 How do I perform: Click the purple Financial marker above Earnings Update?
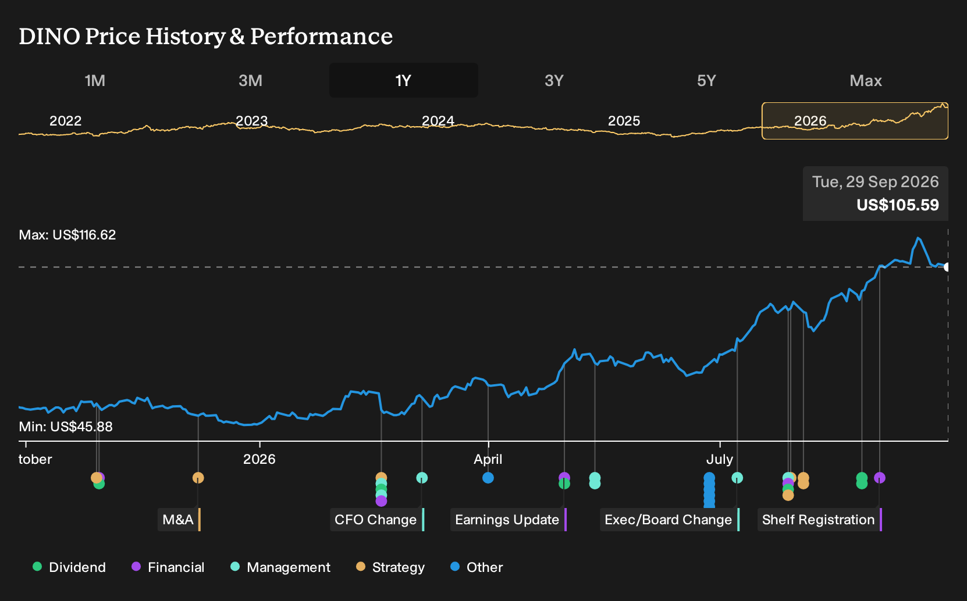coord(564,477)
